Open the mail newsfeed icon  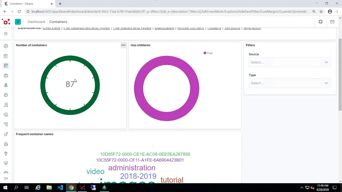(x=332, y=22)
